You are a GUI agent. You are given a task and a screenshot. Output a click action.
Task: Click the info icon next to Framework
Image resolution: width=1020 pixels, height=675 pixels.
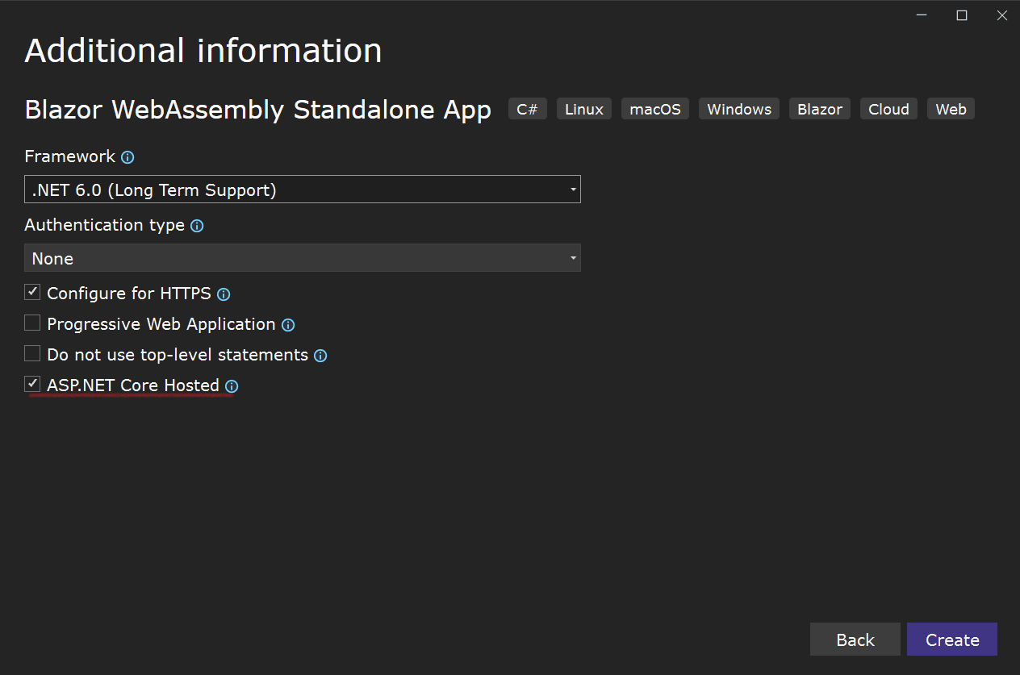coord(127,158)
